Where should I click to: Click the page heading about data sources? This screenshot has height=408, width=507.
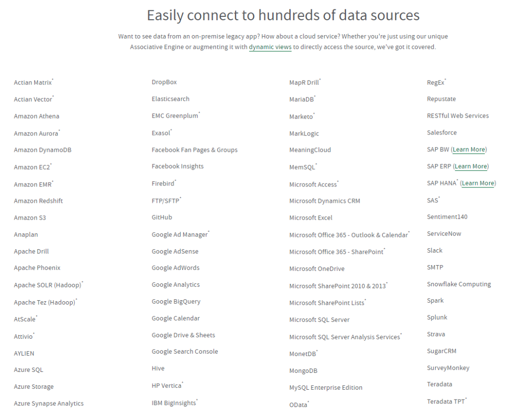click(x=283, y=15)
